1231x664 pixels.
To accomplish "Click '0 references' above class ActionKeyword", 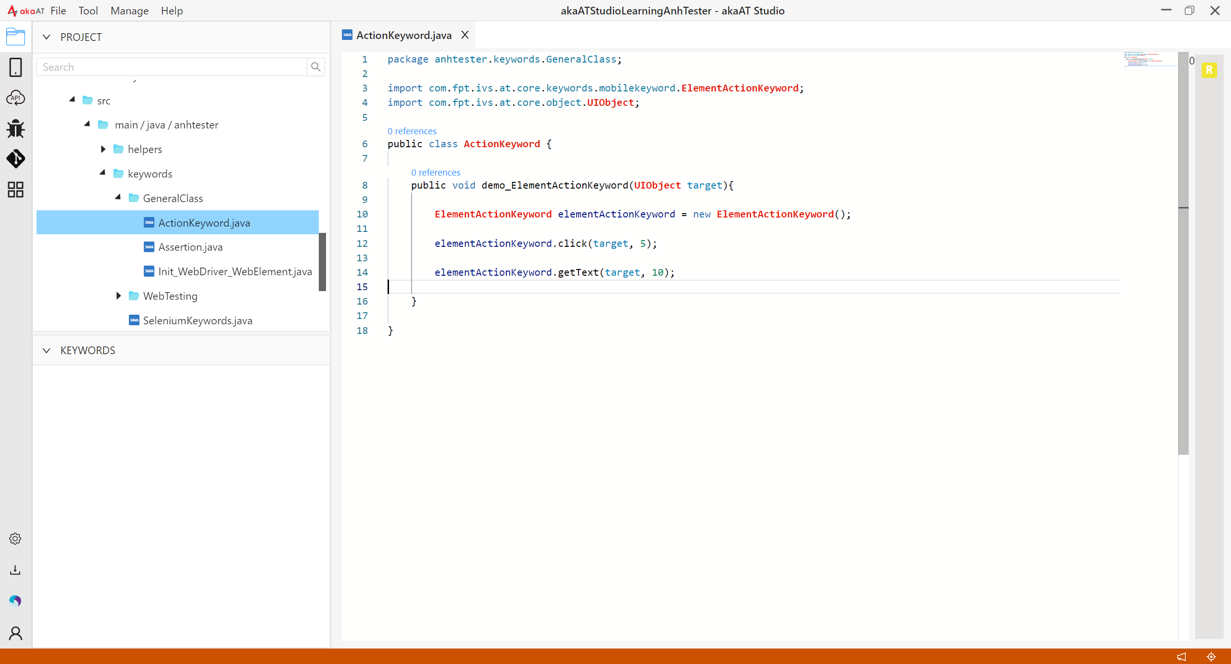I will coord(412,131).
